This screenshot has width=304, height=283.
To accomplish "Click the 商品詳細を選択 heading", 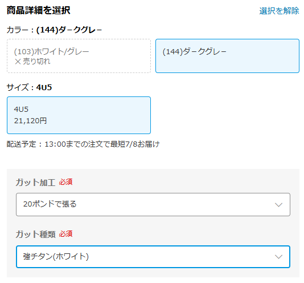I will point(38,10).
